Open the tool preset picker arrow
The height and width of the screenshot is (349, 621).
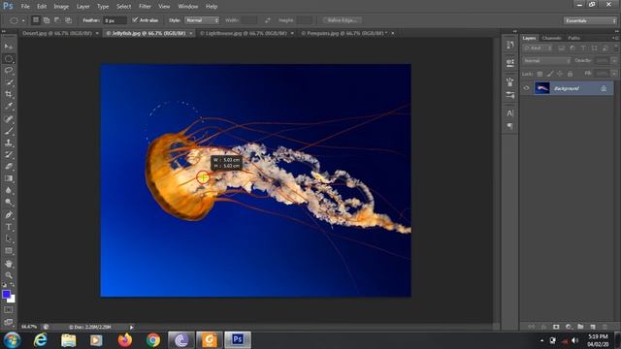23,20
